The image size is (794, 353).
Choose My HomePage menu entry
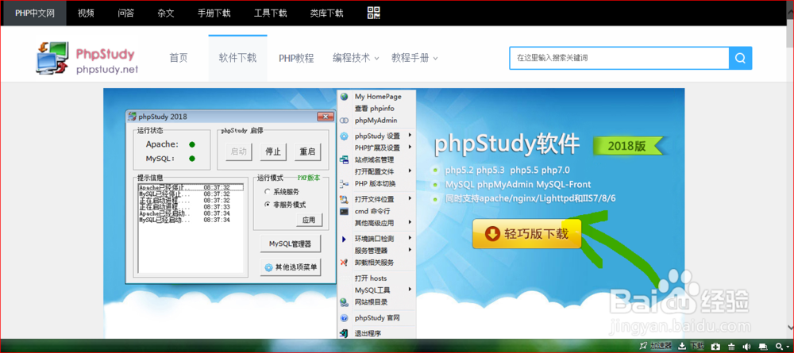click(x=378, y=96)
